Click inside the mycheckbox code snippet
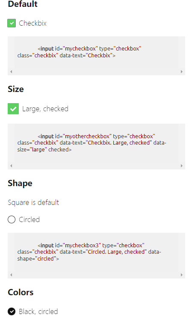 click(x=96, y=52)
